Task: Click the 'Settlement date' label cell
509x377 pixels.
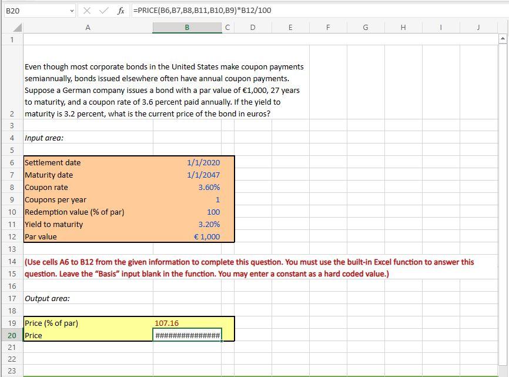Action: [88, 163]
